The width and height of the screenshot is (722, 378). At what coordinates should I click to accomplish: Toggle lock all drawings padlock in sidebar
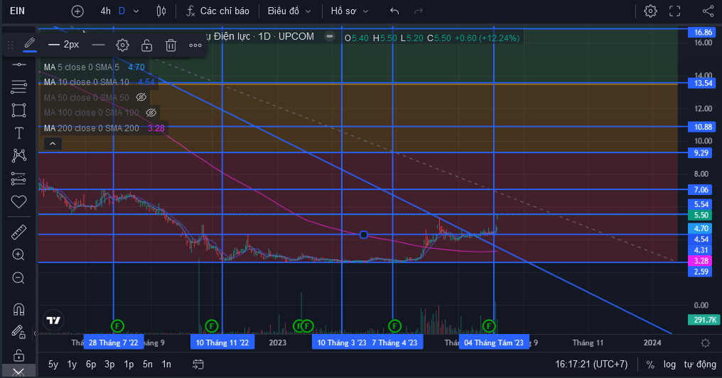(x=18, y=355)
